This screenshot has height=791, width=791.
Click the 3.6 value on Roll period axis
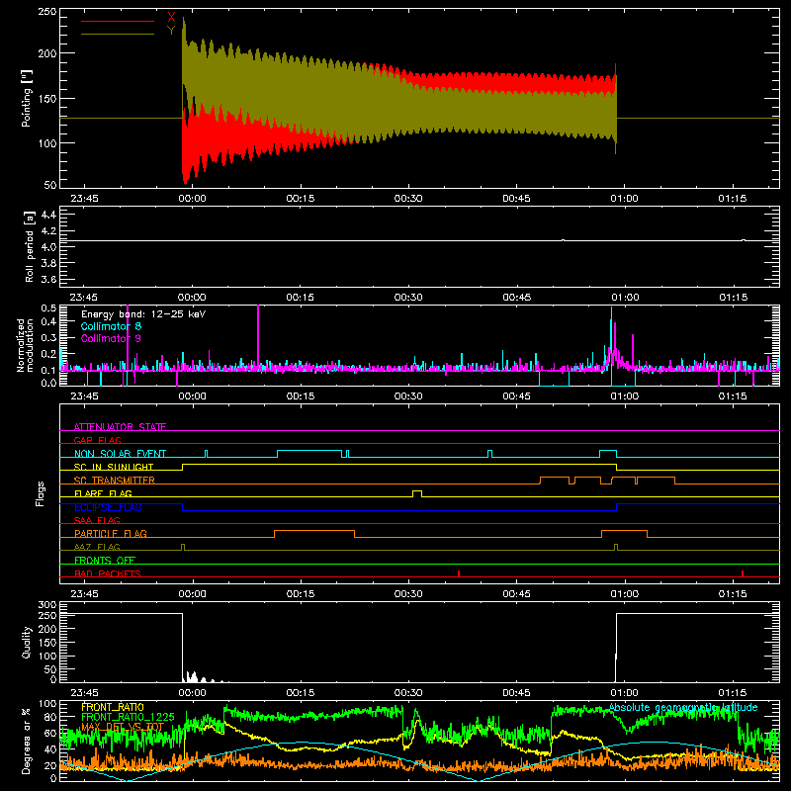pos(48,279)
